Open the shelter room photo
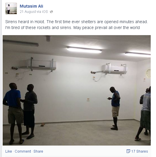 (77, 90)
